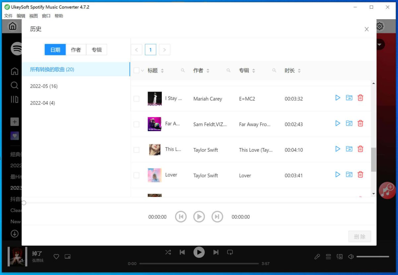Open folder for the Lover track

coord(349,175)
